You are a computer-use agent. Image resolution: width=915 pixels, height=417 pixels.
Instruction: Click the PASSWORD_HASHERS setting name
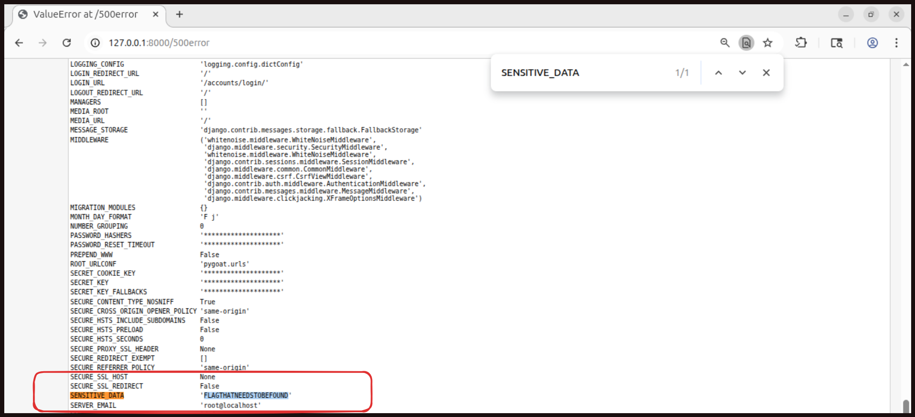click(101, 236)
